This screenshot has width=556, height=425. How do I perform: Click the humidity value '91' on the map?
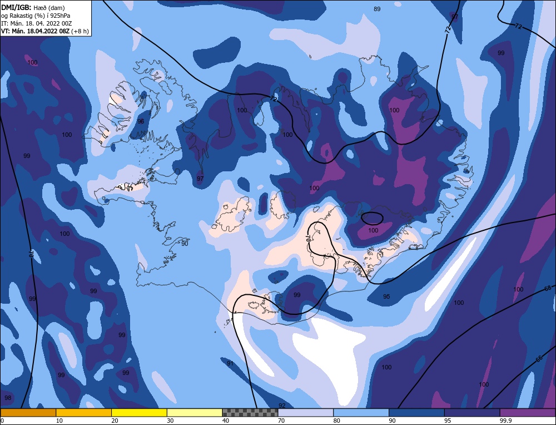click(x=230, y=363)
